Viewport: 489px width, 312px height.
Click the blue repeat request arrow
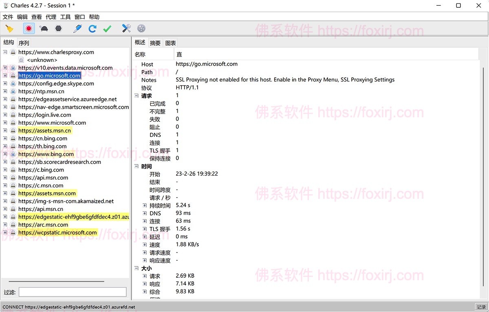[x=93, y=29]
